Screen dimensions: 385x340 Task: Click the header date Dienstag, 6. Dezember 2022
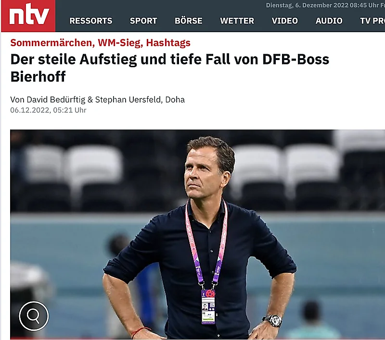click(307, 5)
